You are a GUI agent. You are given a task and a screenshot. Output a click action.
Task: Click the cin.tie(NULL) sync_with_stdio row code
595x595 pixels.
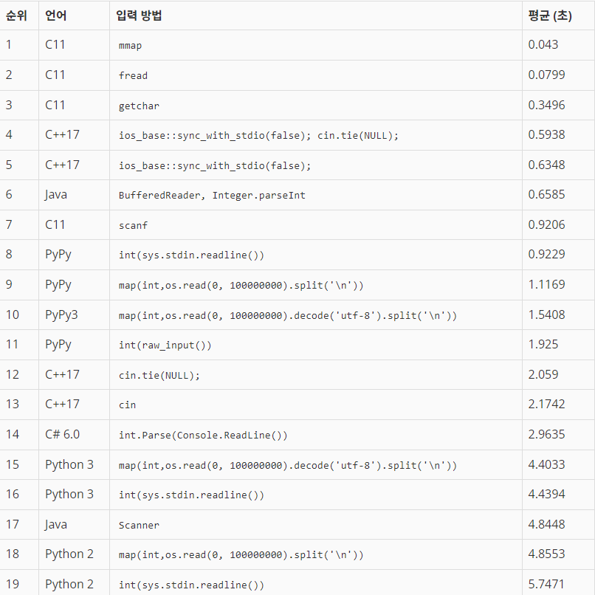tap(258, 136)
